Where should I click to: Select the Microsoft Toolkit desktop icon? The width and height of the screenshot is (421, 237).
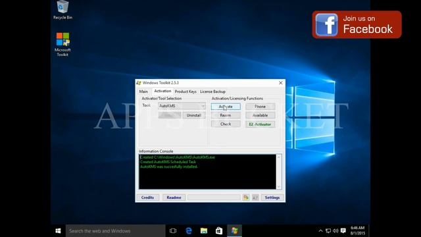[62, 44]
